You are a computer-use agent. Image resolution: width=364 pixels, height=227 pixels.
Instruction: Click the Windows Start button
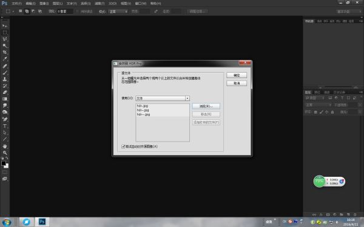tap(7, 222)
